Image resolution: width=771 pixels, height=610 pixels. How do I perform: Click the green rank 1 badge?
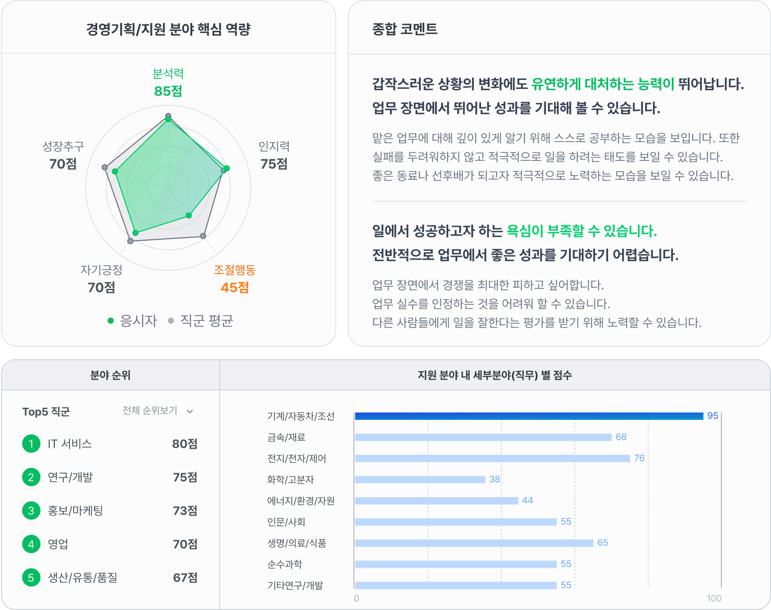point(31,444)
